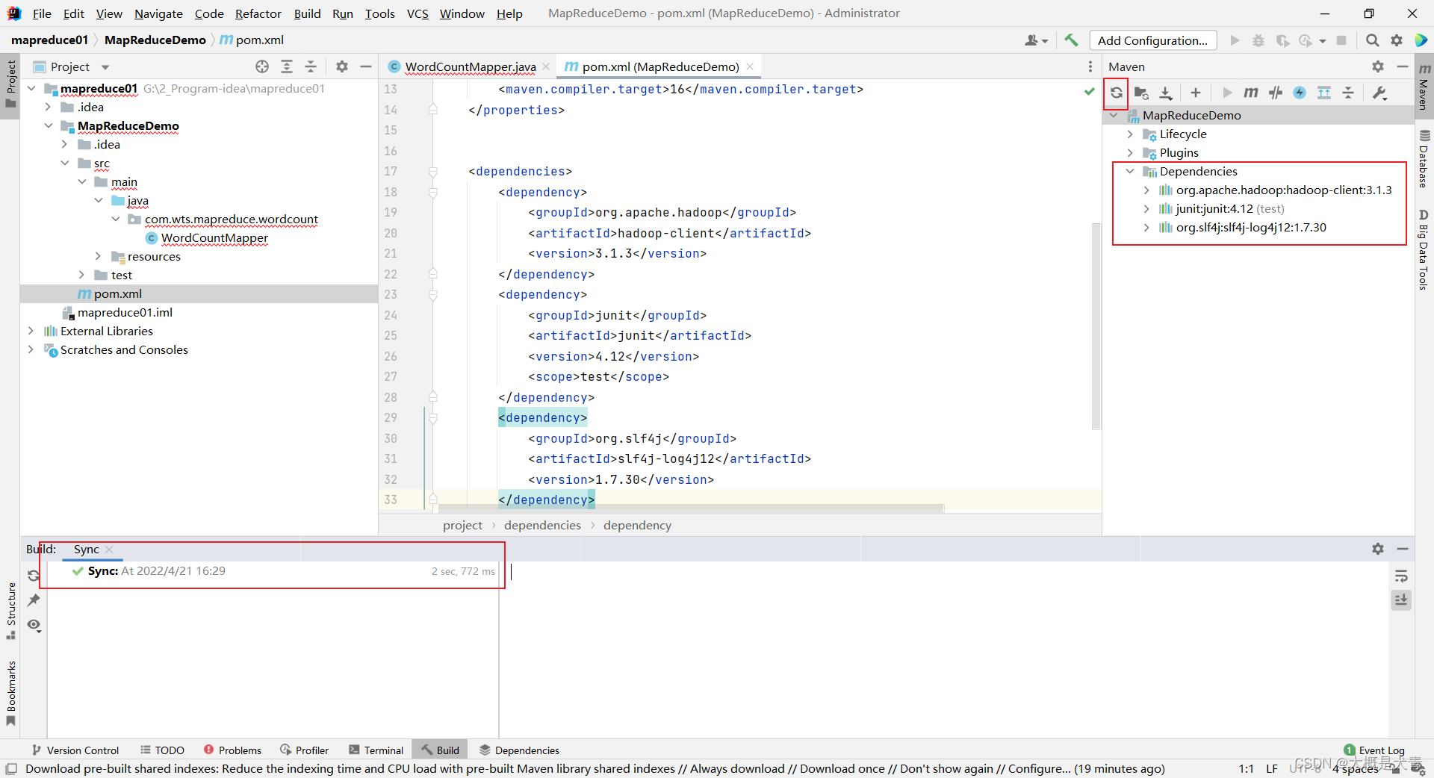The height and width of the screenshot is (778, 1434).
Task: Click the JetBrains Toolbox icon at top right
Action: [1421, 40]
